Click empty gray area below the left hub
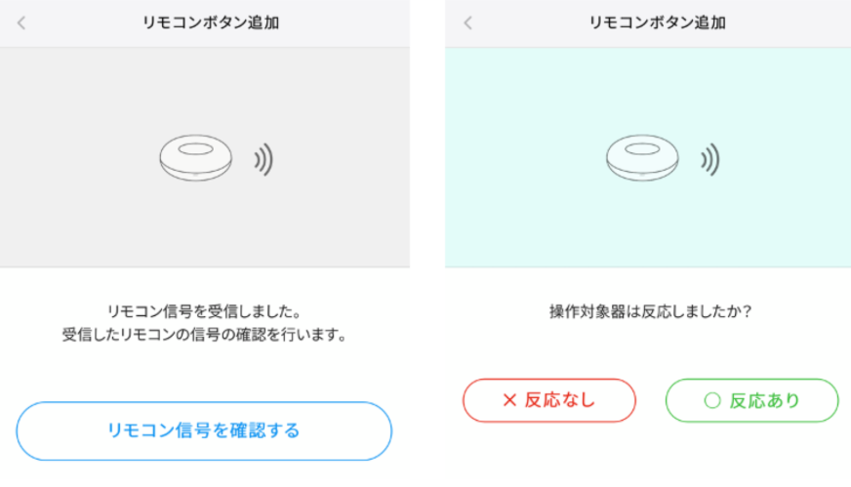 pyautogui.click(x=197, y=229)
